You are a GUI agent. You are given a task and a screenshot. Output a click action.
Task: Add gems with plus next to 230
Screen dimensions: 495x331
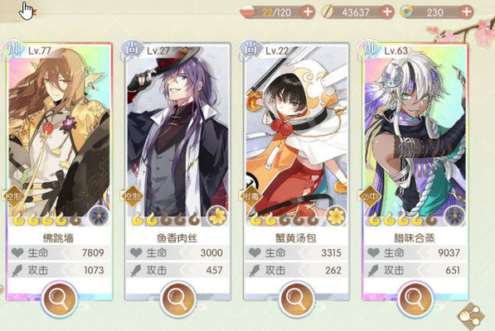(x=466, y=12)
